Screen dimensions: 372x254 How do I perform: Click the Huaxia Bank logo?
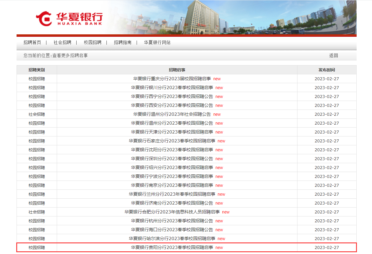point(69,18)
